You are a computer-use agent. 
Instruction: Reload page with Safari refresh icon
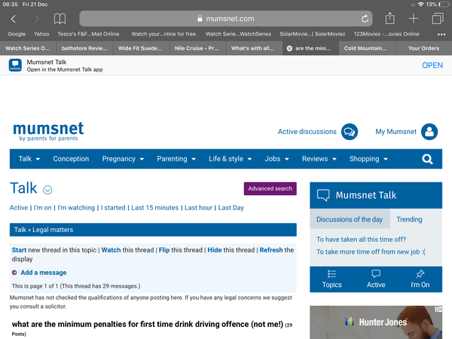coord(366,18)
